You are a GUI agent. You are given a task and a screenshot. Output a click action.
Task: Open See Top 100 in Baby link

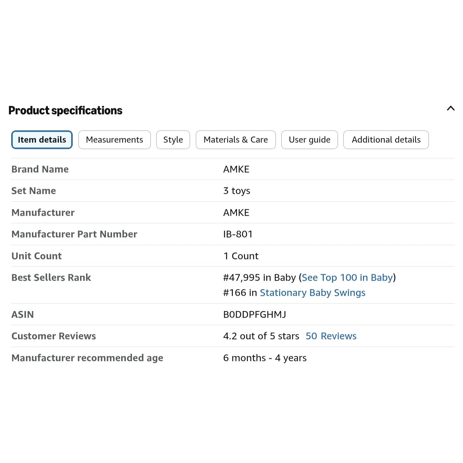click(347, 277)
